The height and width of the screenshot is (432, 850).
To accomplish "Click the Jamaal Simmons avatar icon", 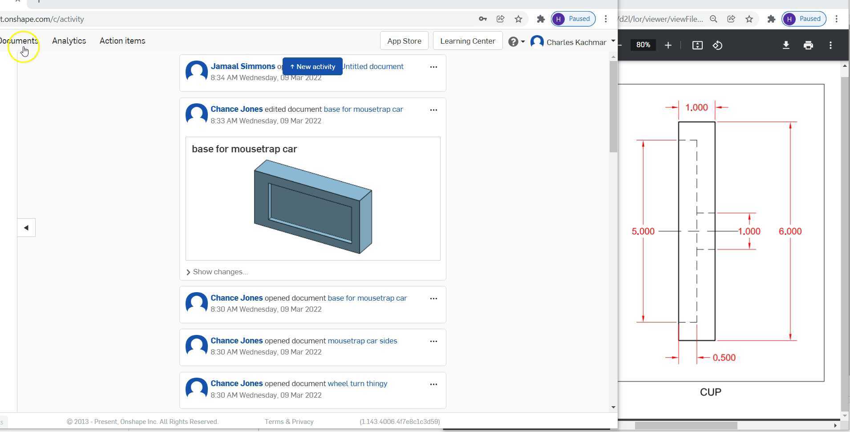I will 196,71.
